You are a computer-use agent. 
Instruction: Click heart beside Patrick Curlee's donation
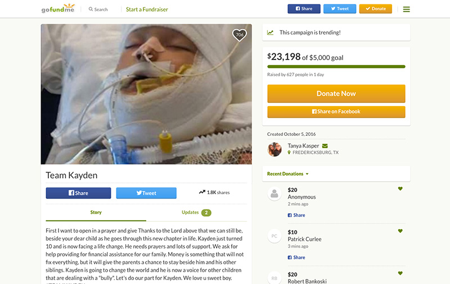[x=400, y=231]
